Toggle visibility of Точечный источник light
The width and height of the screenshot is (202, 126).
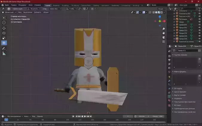[199, 41]
